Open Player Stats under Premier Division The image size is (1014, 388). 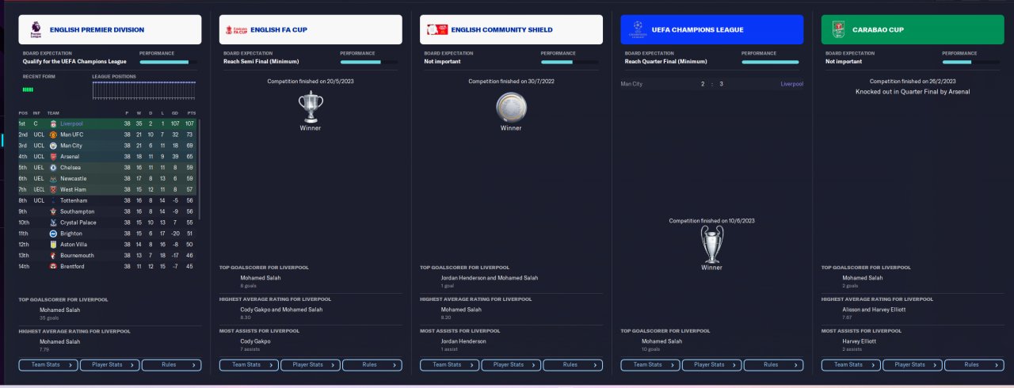pos(109,365)
